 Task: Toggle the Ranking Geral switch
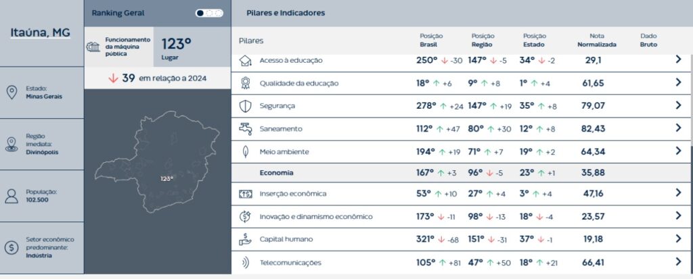[209, 13]
